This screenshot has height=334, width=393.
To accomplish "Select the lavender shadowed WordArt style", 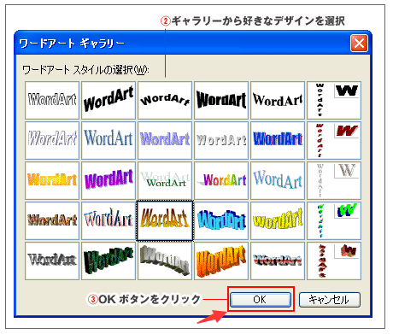I will tap(165, 140).
